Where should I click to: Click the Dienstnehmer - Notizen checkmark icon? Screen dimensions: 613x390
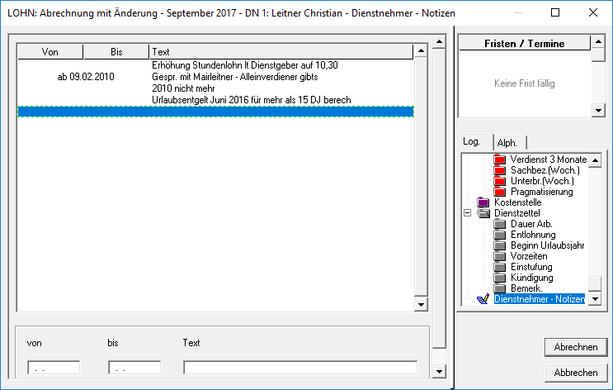(483, 299)
